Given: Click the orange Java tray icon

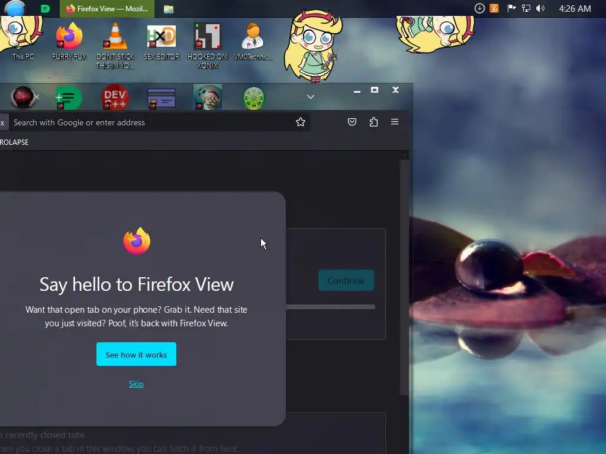Looking at the screenshot, I should 494,8.
